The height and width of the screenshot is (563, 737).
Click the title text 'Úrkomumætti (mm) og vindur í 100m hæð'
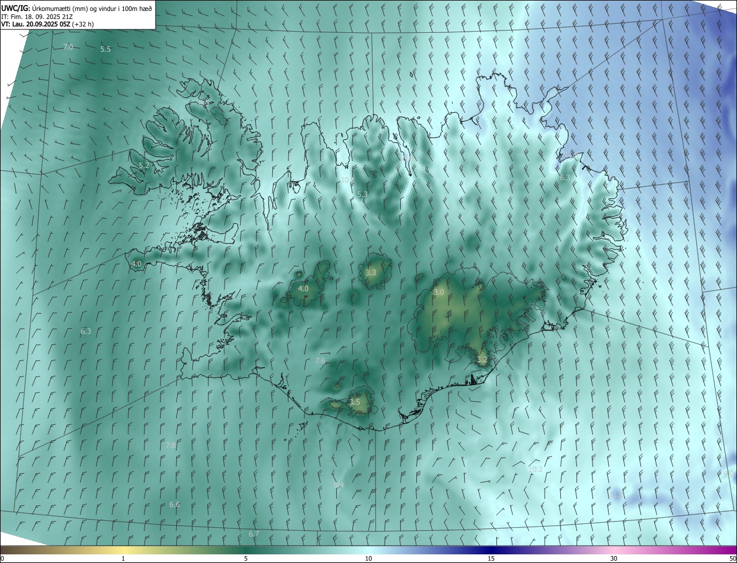[x=92, y=8]
